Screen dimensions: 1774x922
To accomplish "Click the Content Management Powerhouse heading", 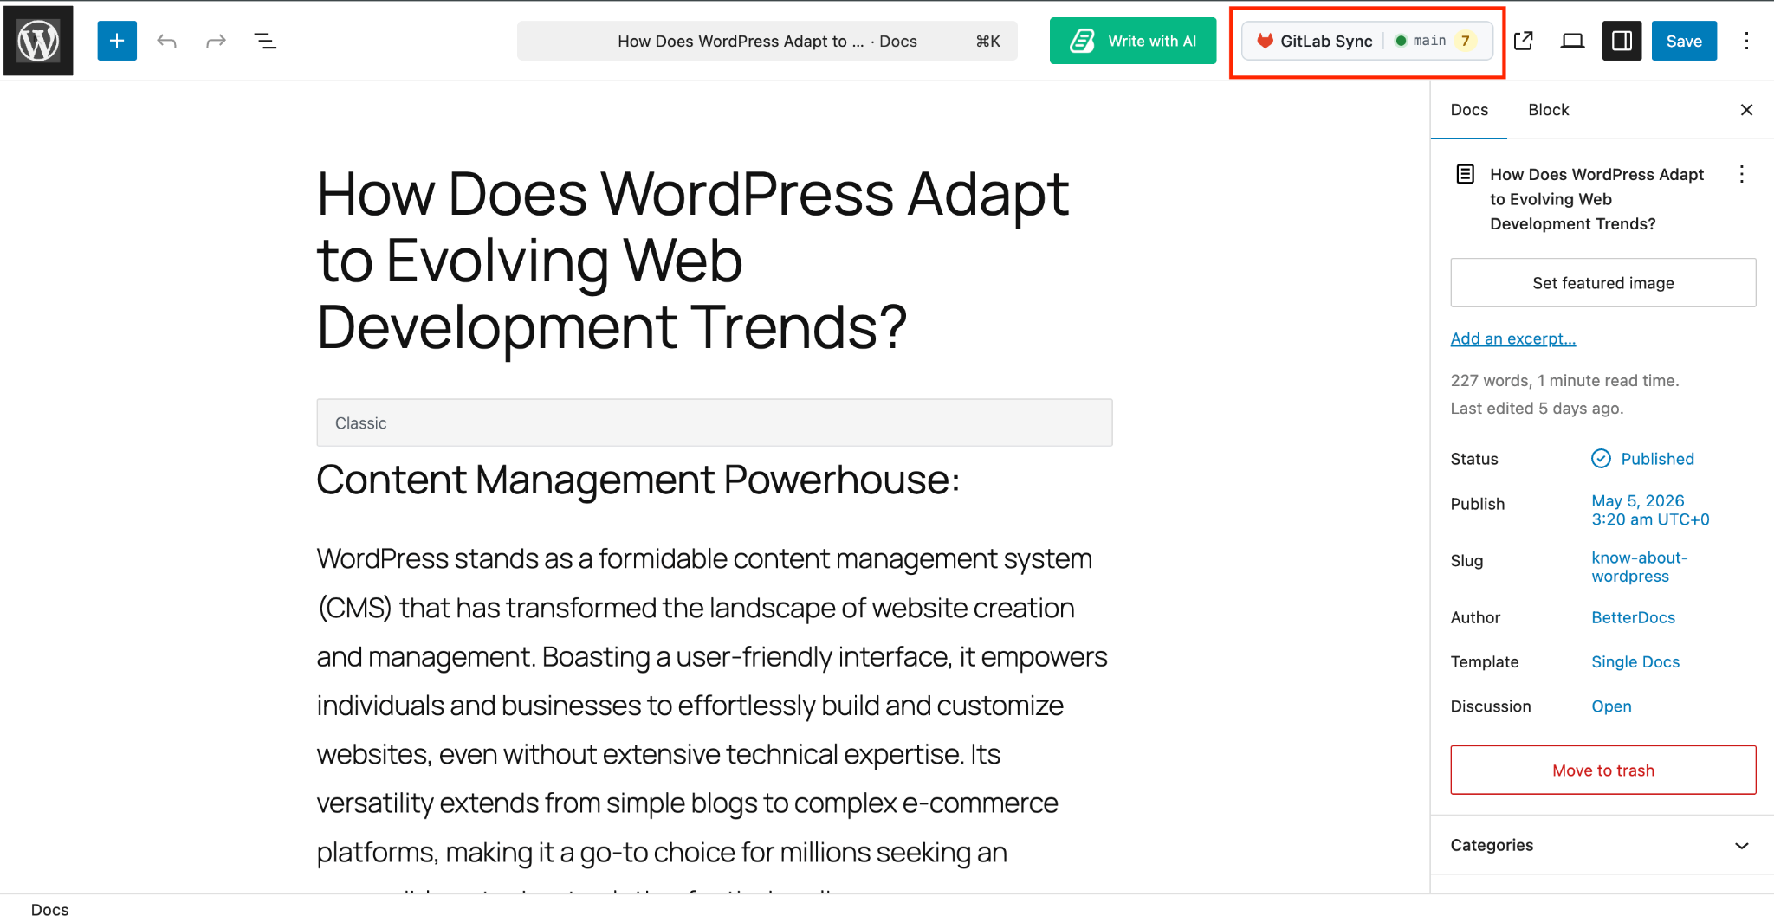I will click(x=638, y=480).
